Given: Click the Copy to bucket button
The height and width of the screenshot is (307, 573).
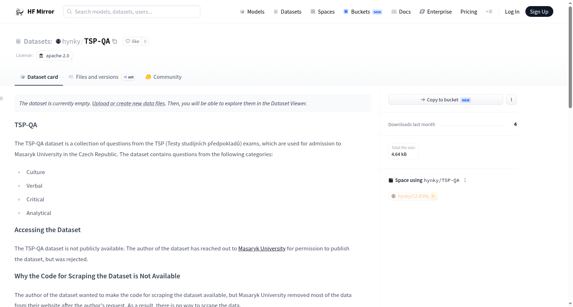Looking at the screenshot, I should [446, 100].
